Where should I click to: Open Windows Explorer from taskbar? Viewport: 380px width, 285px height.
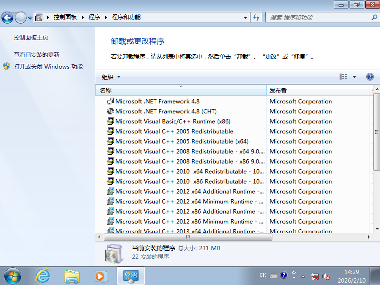pyautogui.click(x=72, y=276)
